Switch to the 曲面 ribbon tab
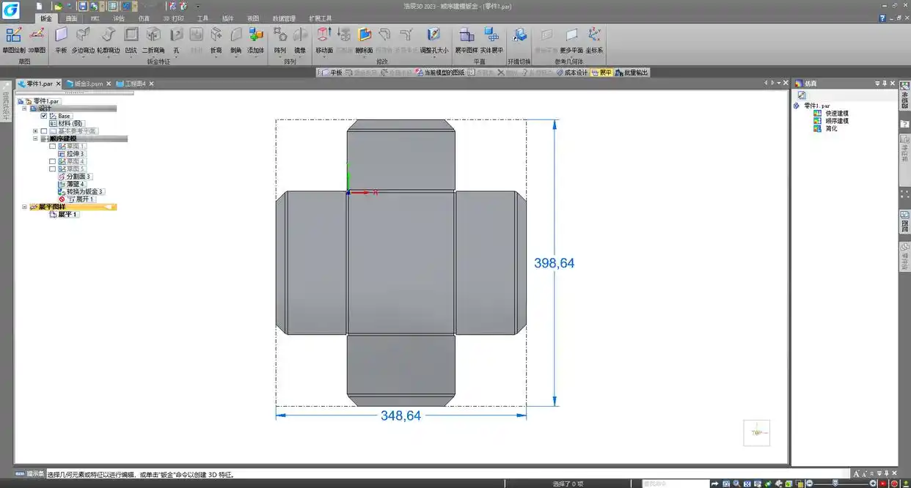The image size is (911, 488). tap(71, 18)
